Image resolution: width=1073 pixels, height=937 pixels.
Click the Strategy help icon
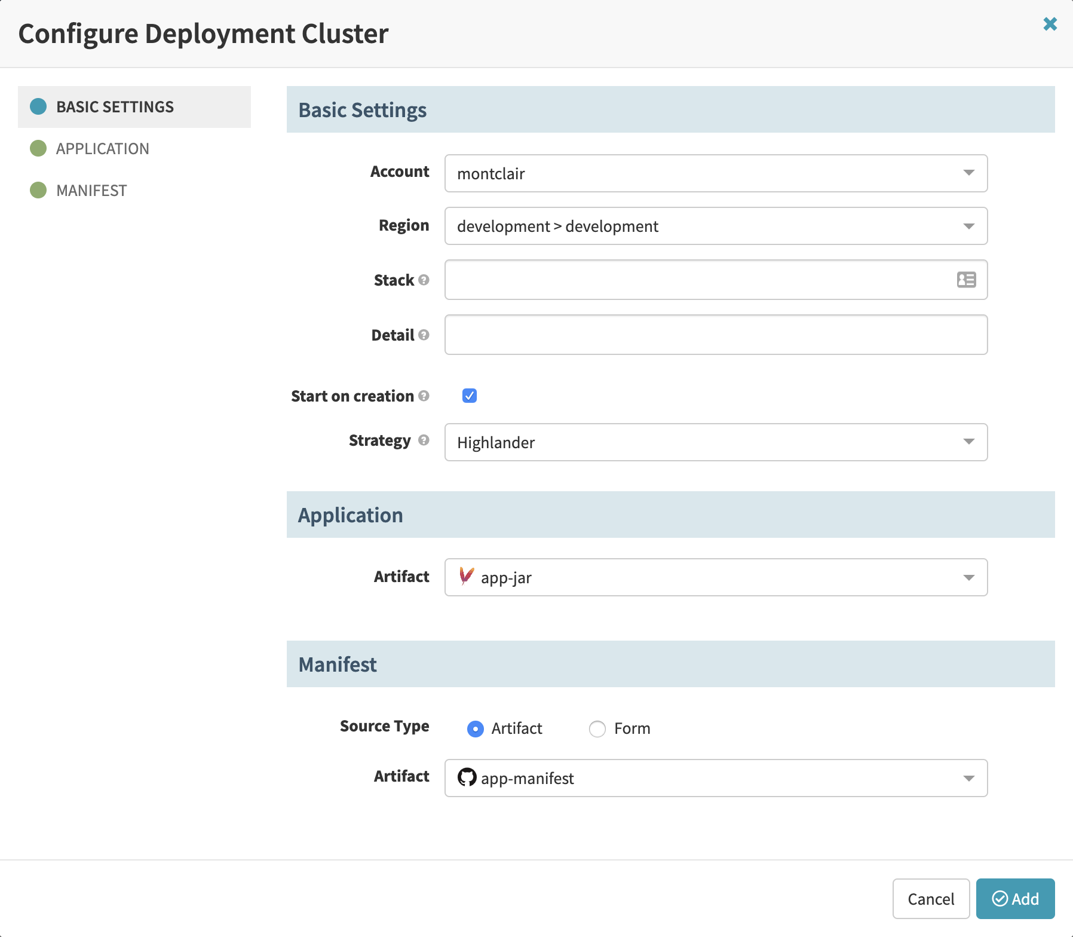click(x=424, y=440)
